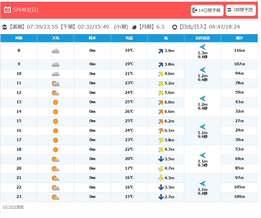Screen dimensions: 261x218
Task: Click the cloudy weather icon at hour 10
Action: pyautogui.click(x=55, y=74)
